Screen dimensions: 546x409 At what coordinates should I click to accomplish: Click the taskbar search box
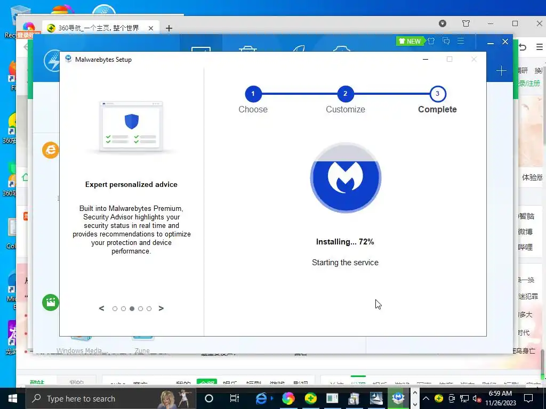coord(111,398)
